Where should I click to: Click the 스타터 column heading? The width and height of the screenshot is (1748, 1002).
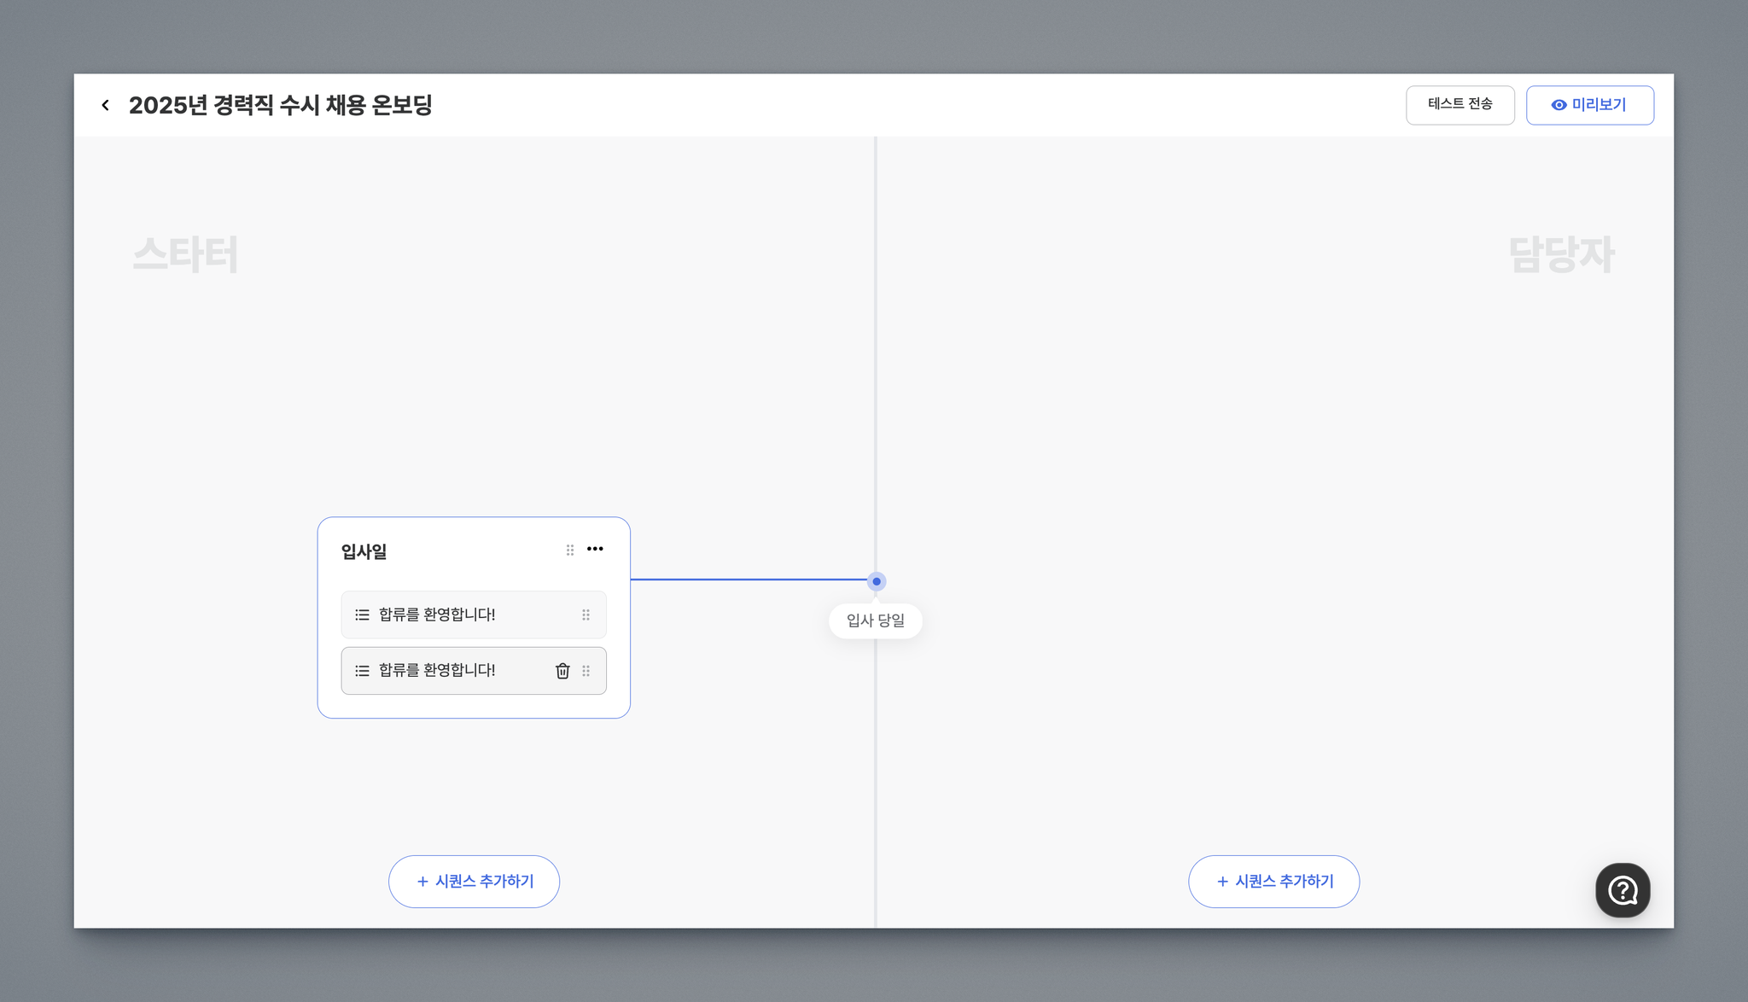pos(185,254)
